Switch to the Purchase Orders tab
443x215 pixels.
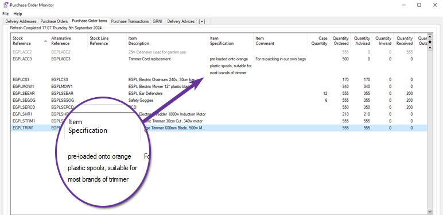click(x=54, y=21)
